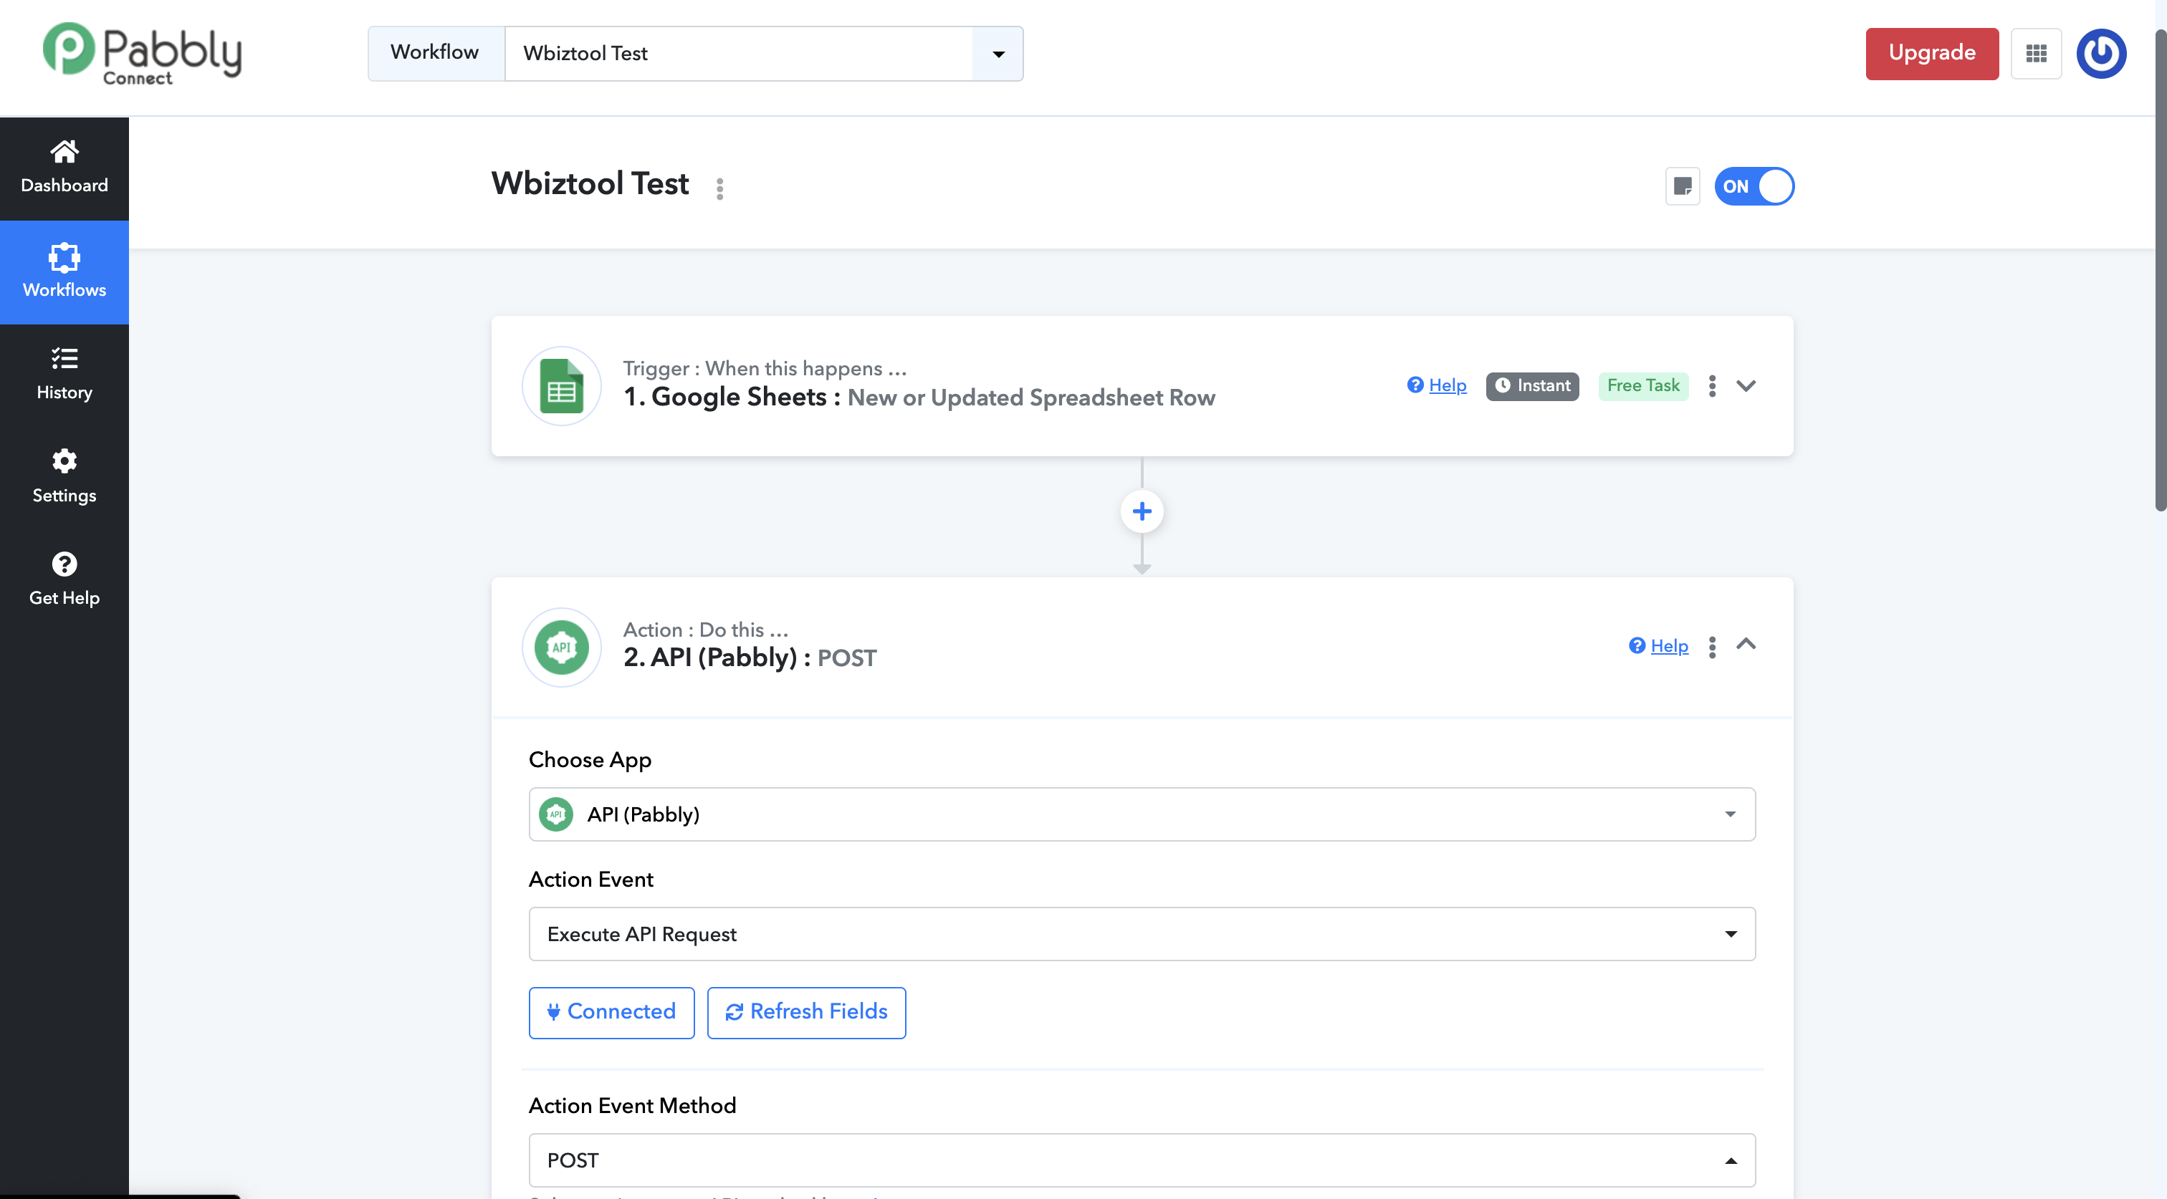This screenshot has height=1199, width=2167.
Task: Click the Refresh Fields button
Action: pyautogui.click(x=806, y=1011)
